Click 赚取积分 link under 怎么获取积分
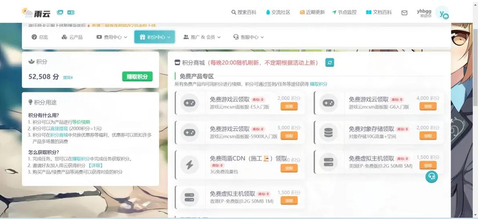 click(81, 159)
